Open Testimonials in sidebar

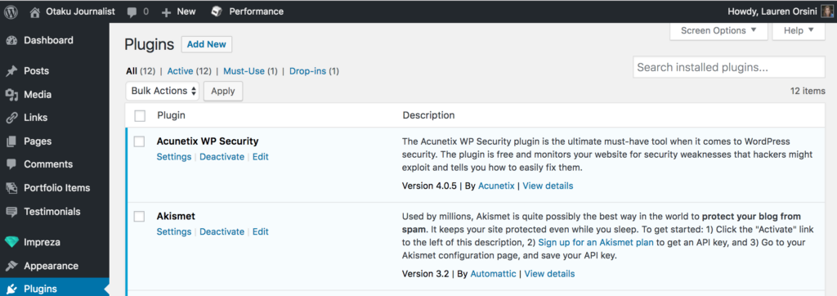coord(52,212)
